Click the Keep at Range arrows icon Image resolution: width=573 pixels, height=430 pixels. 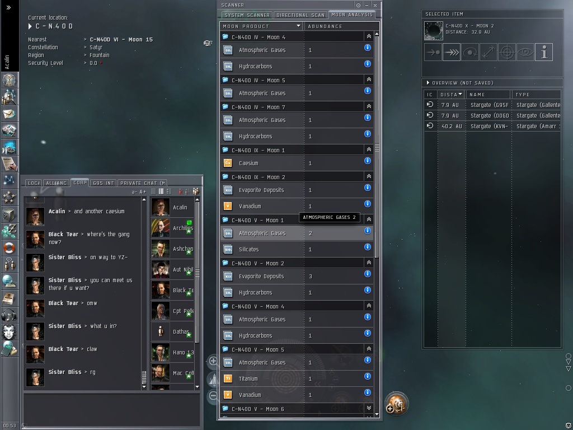click(x=489, y=52)
